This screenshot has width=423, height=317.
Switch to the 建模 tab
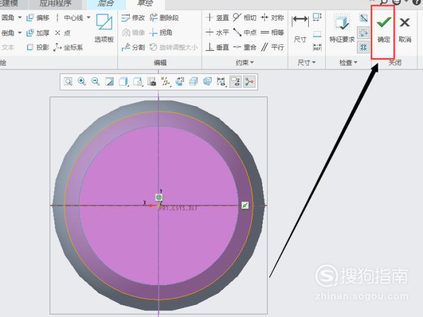[x=9, y=4]
